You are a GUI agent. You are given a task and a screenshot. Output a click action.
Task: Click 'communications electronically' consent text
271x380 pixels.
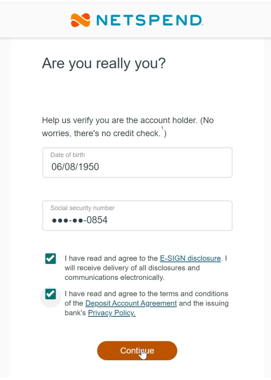pos(114,277)
